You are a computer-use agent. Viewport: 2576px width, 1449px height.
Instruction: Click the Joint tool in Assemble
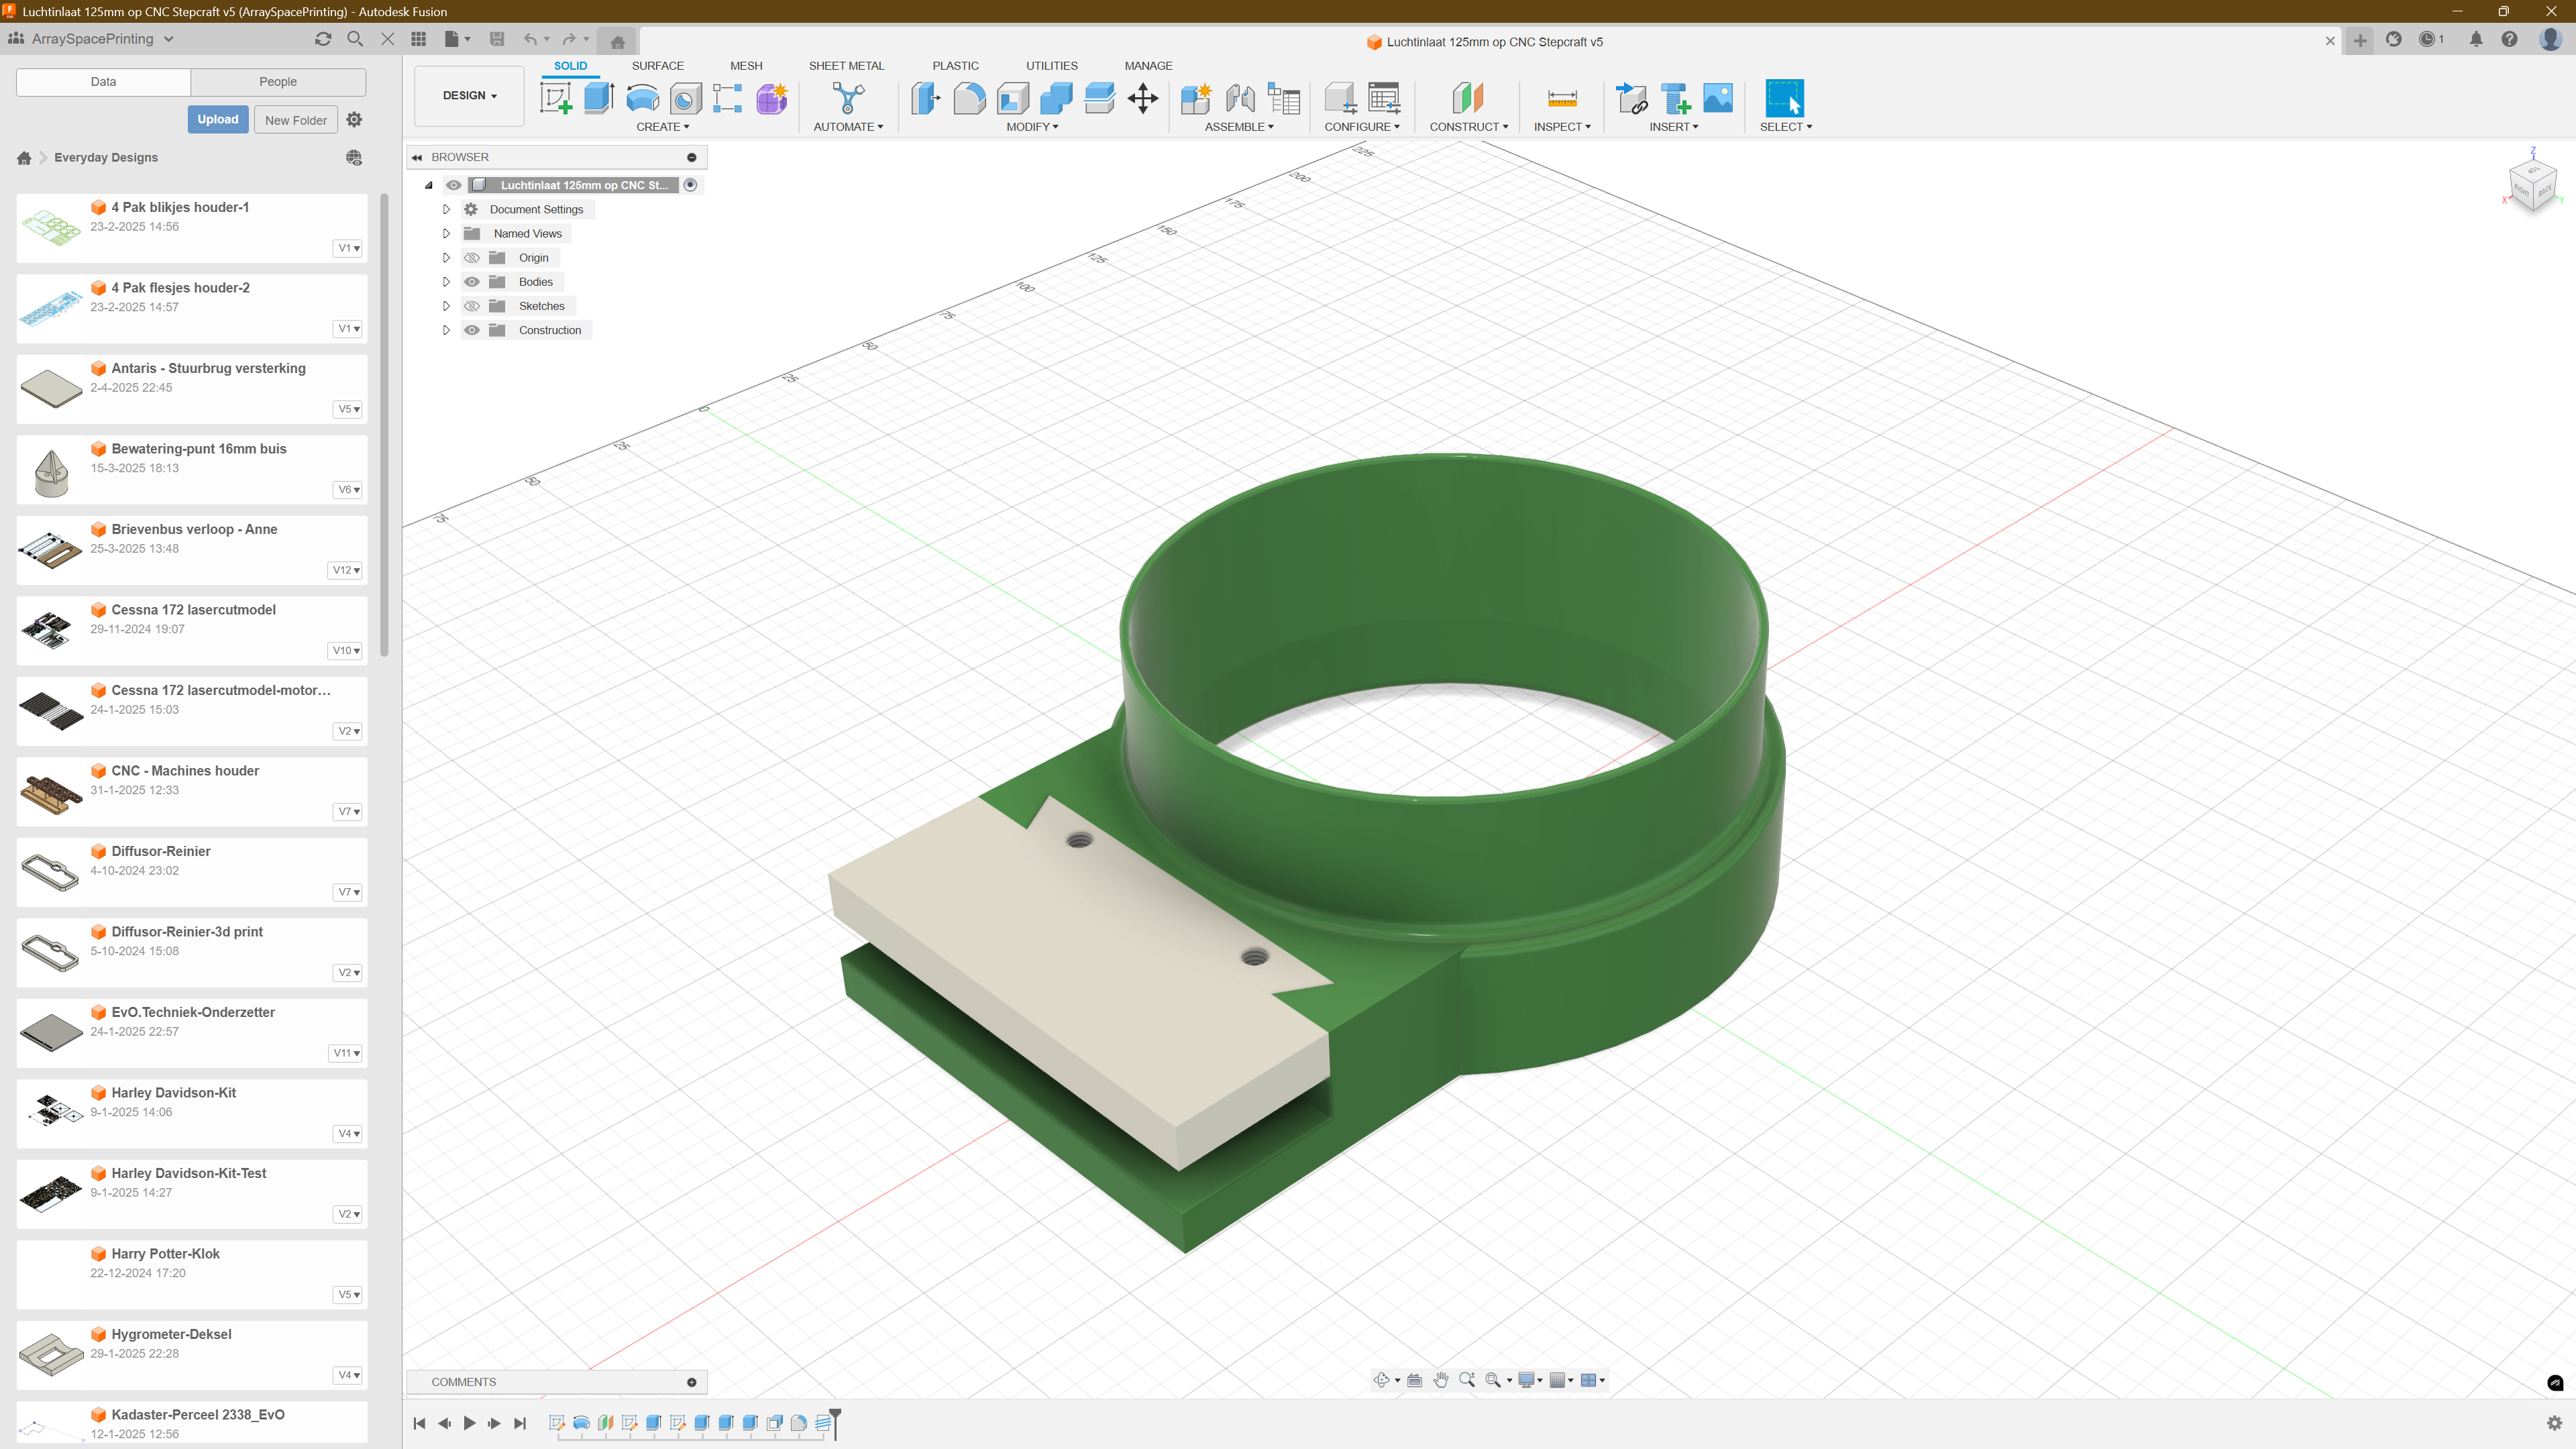pos(1240,98)
